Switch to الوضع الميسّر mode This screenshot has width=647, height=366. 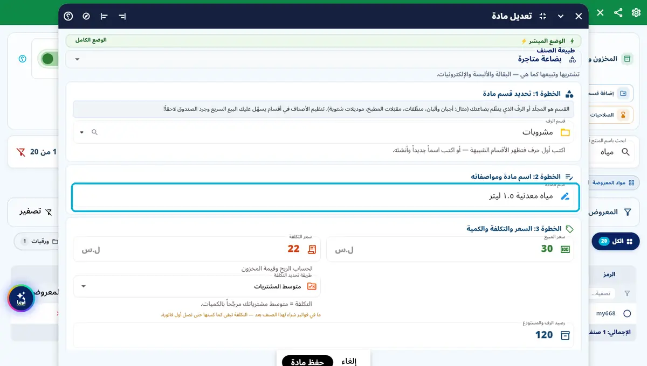[x=547, y=41]
